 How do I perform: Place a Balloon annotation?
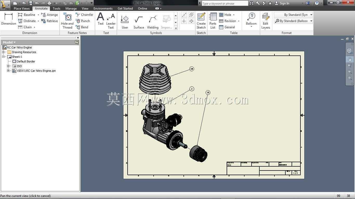(x=251, y=19)
